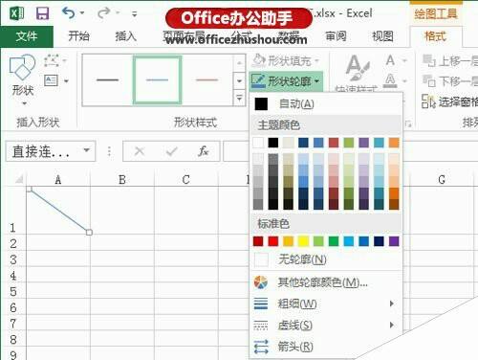Pick dark blue theme color swatch

[303, 143]
